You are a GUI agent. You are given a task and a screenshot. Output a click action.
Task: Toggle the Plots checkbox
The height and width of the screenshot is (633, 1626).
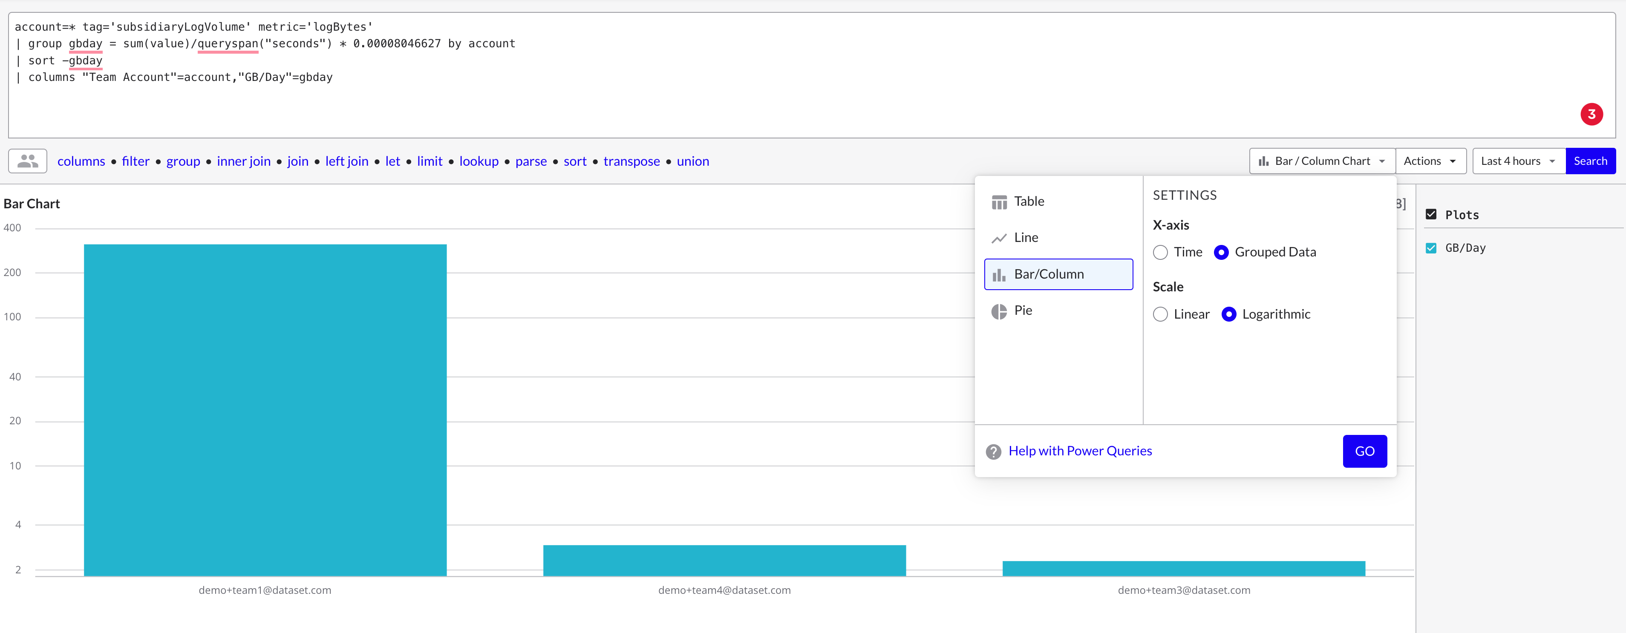[x=1431, y=215]
